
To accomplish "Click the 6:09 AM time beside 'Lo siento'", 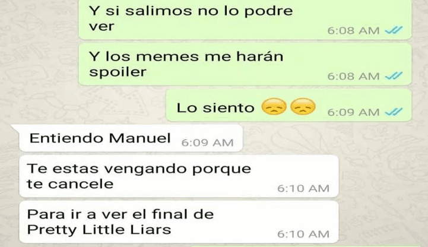I will point(353,112).
